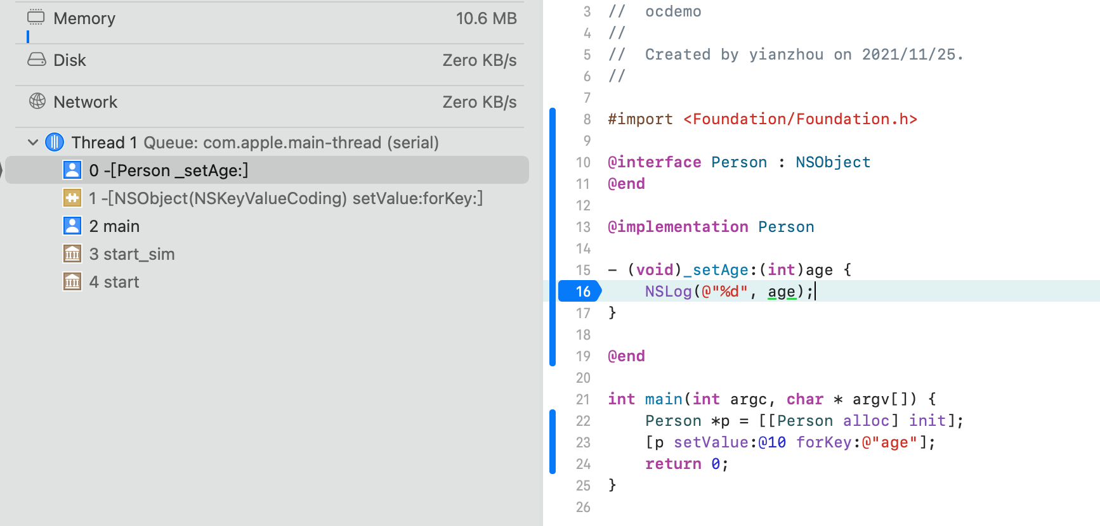This screenshot has height=526, width=1100.
Task: Click the Network globe icon
Action: coord(37,101)
